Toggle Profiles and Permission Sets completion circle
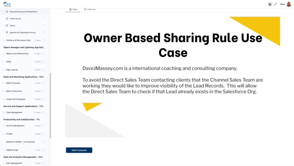Image resolution: width=294 pixels, height=166 pixels. pos(44,40)
